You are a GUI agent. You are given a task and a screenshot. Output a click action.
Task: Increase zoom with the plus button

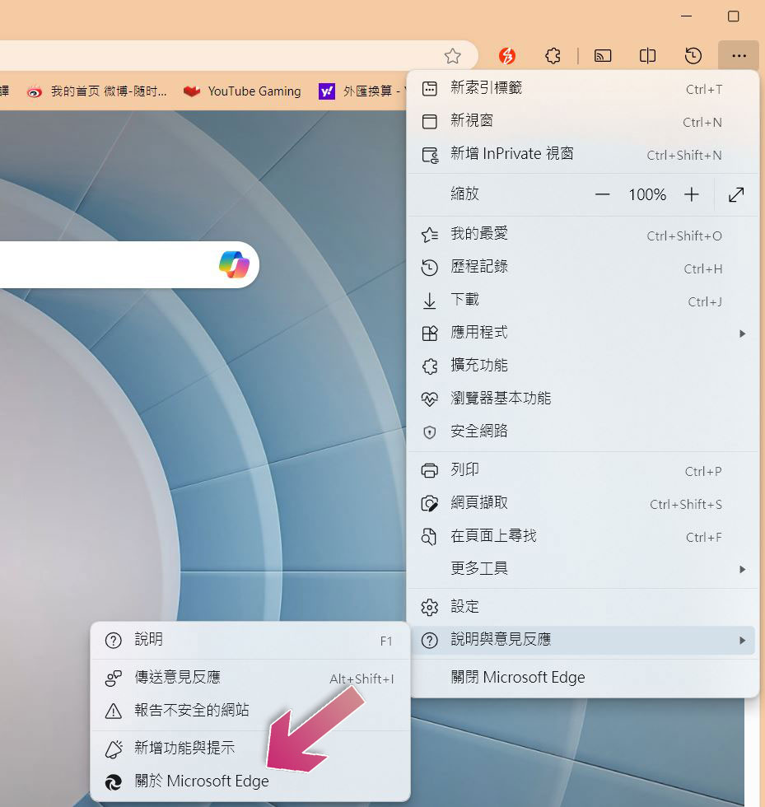[692, 194]
